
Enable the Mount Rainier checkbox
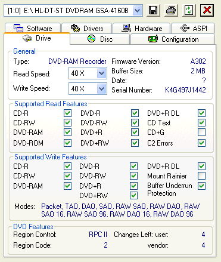[x=201, y=175]
